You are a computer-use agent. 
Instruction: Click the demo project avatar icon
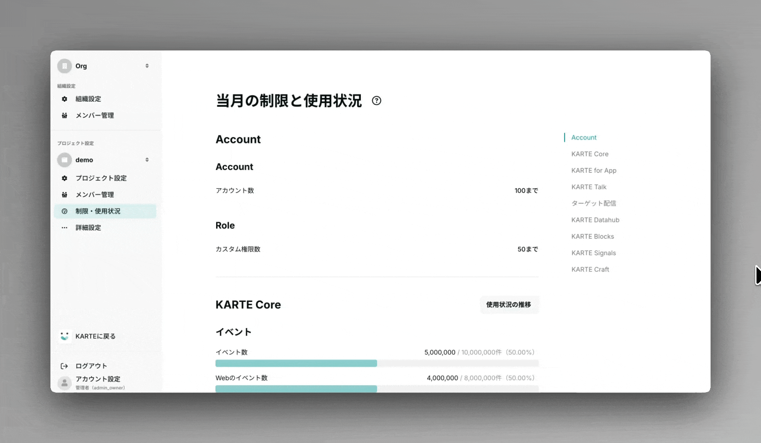tap(64, 160)
